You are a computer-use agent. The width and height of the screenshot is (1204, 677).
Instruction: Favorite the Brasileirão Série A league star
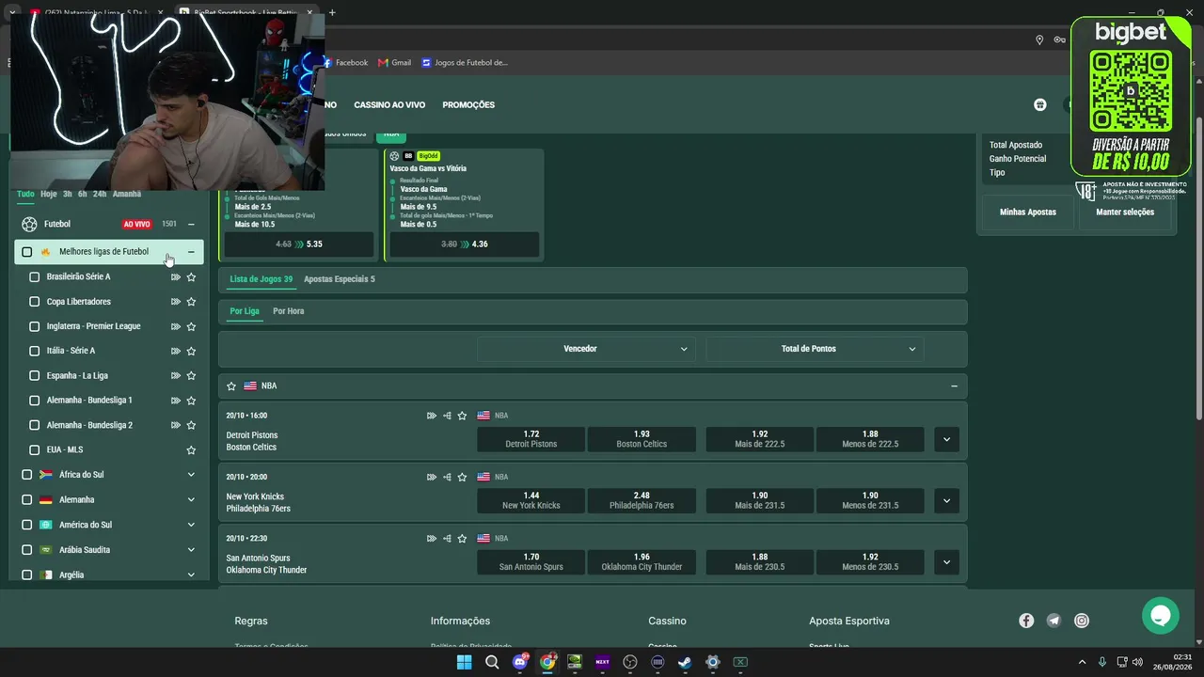pyautogui.click(x=191, y=276)
